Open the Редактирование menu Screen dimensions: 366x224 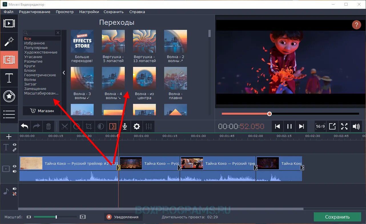click(35, 12)
